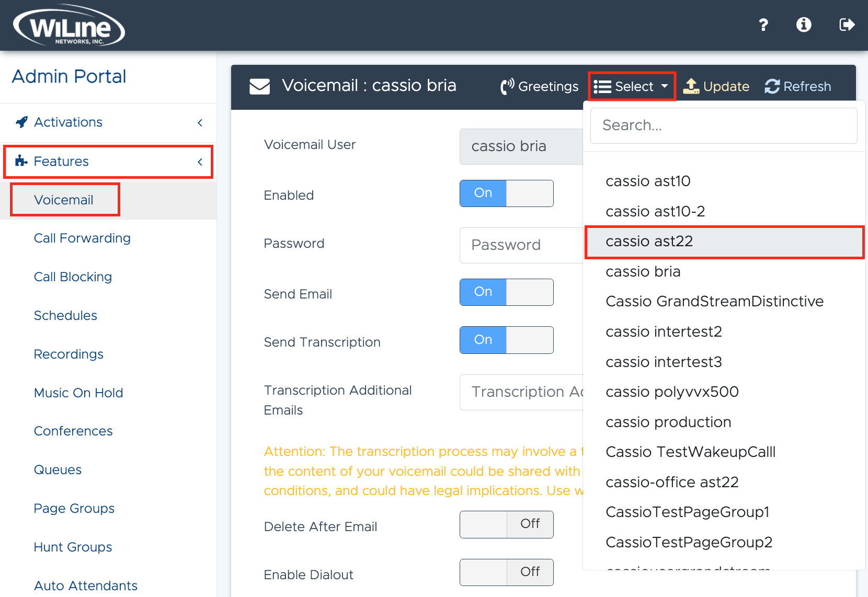Image resolution: width=868 pixels, height=597 pixels.
Task: Click the logout arrow icon
Action: click(x=847, y=25)
